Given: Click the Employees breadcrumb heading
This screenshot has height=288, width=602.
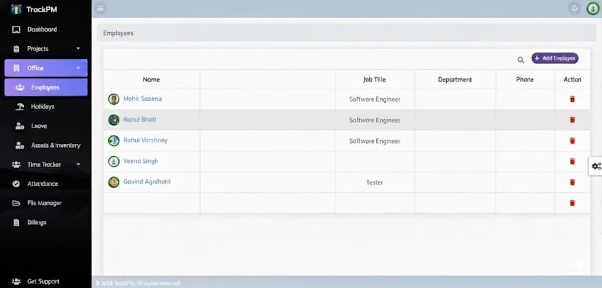Looking at the screenshot, I should tap(118, 33).
